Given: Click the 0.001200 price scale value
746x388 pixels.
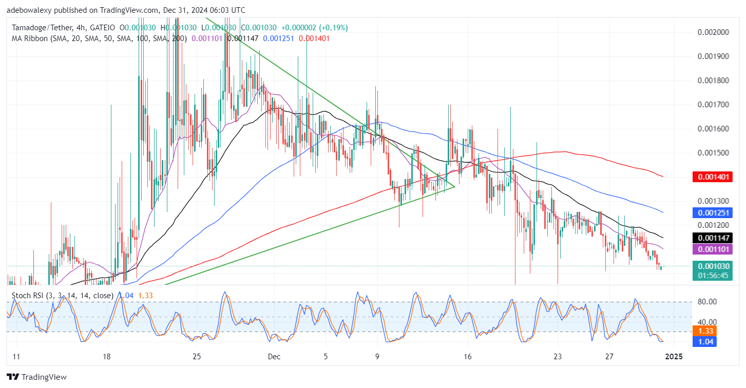Looking at the screenshot, I should [x=713, y=225].
